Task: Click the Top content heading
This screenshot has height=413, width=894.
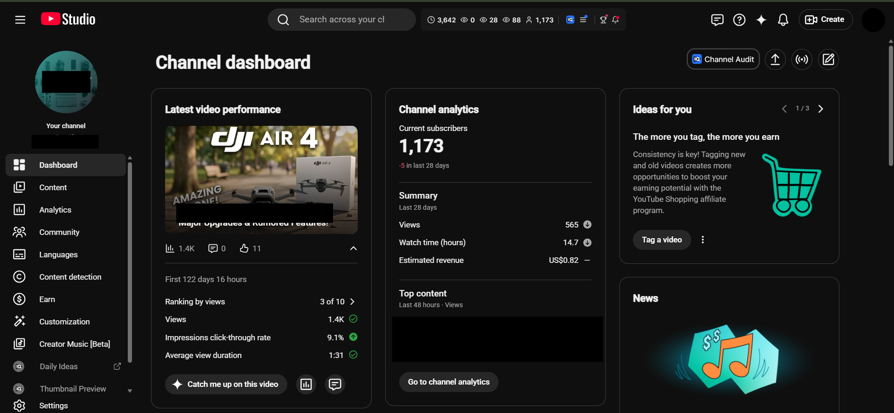Action: (x=423, y=293)
